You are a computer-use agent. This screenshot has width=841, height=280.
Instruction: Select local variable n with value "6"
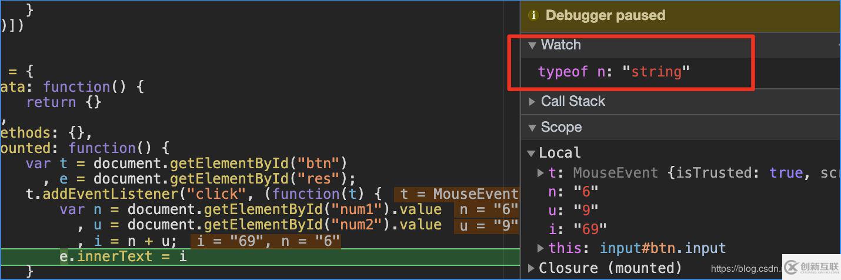tap(573, 191)
